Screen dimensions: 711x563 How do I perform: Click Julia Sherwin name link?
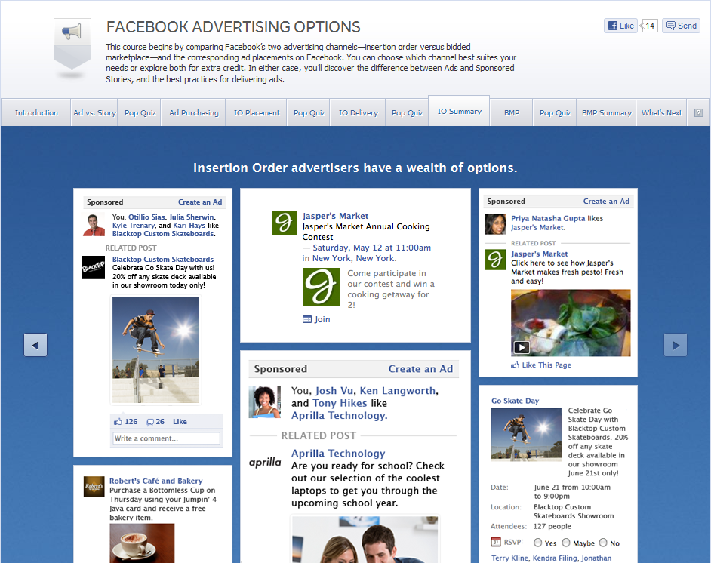tap(192, 217)
